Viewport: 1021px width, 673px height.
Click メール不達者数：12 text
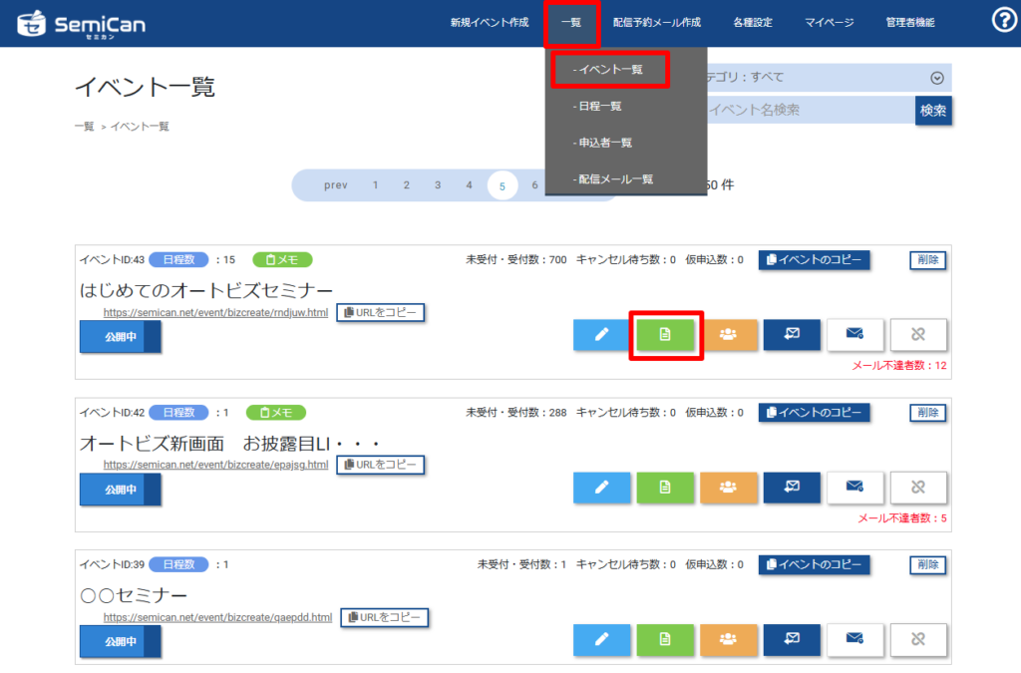899,366
